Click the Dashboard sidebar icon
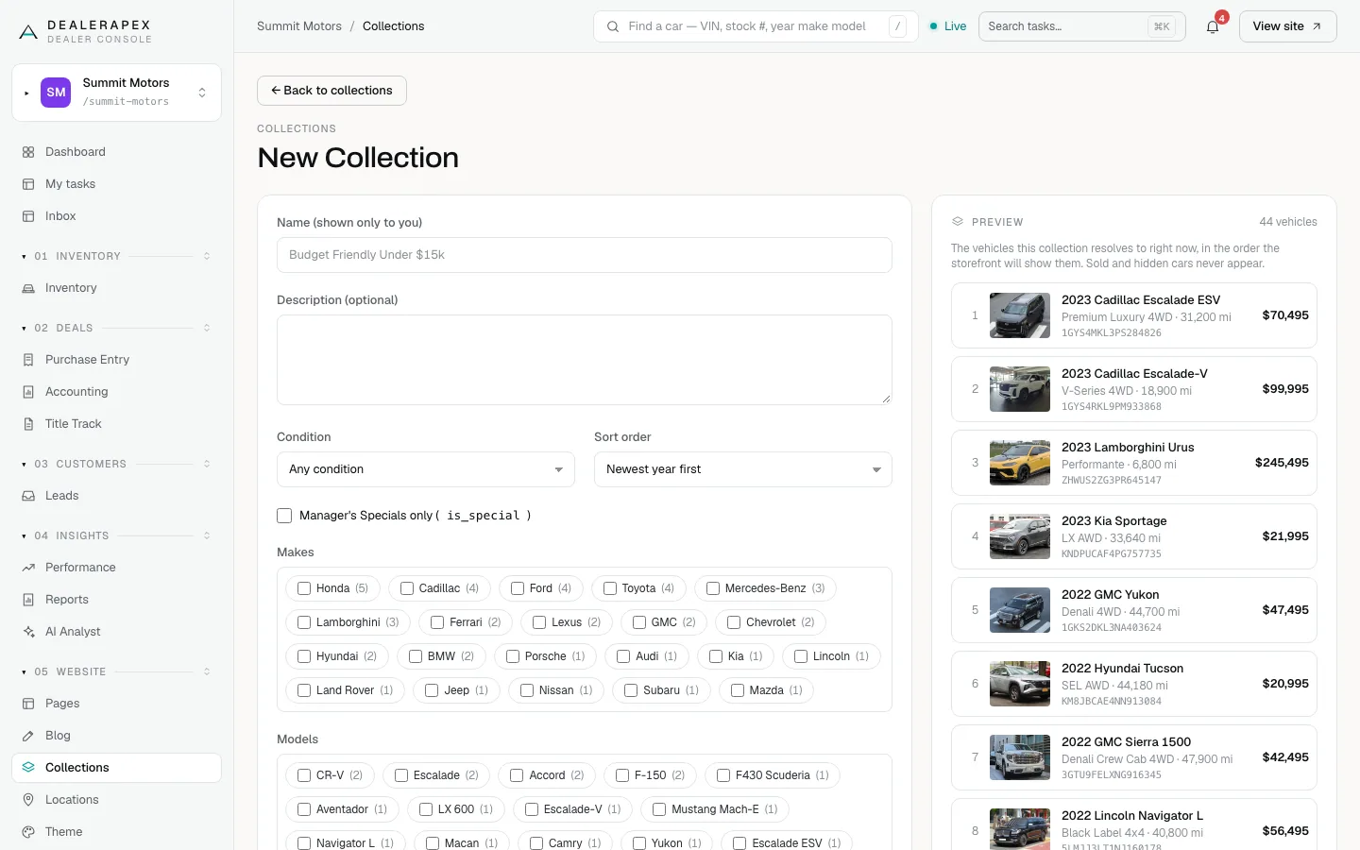The height and width of the screenshot is (850, 1360). coord(28,152)
